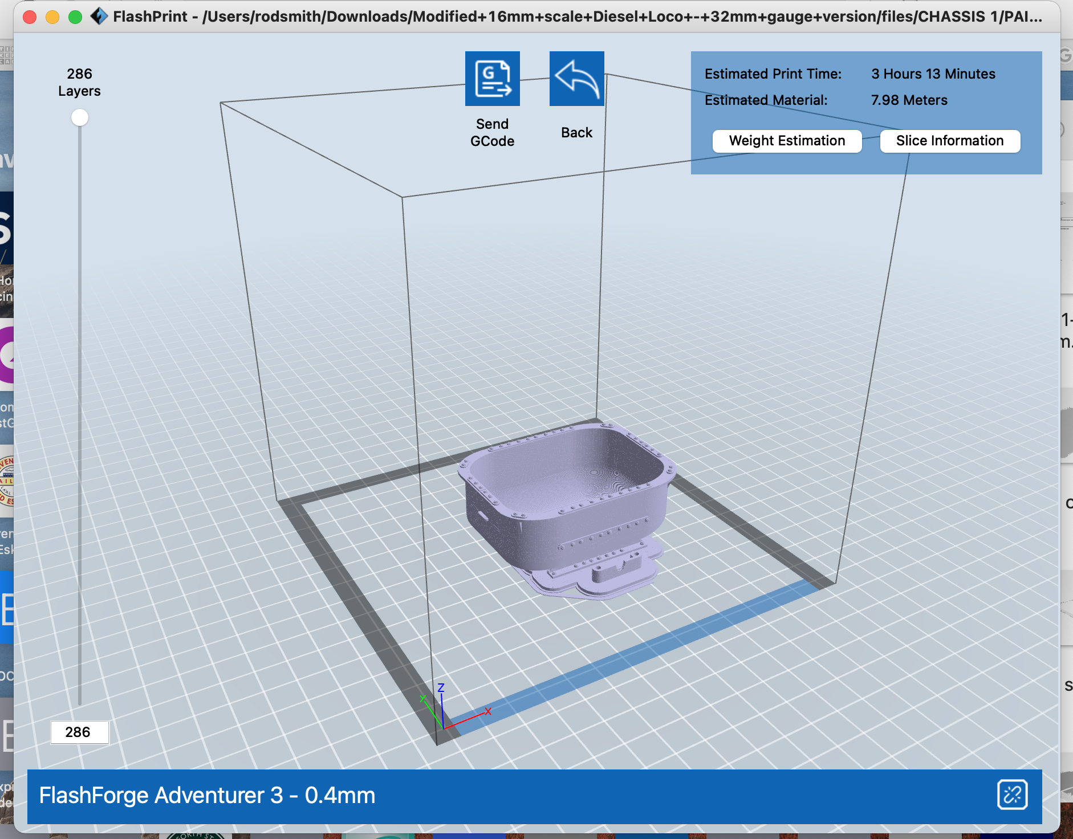The image size is (1073, 839).
Task: Go back using the Back arrow icon
Action: [x=576, y=79]
